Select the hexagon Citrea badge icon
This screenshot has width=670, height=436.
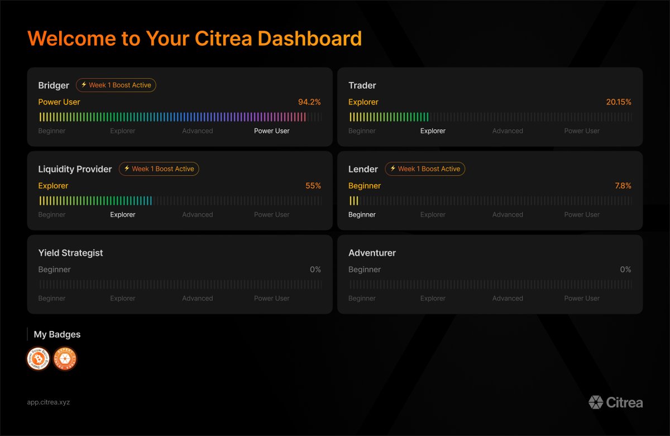click(65, 359)
